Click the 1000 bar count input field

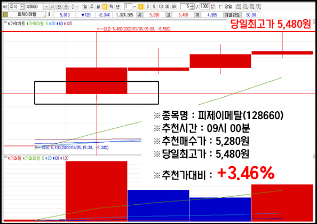[x=204, y=7]
